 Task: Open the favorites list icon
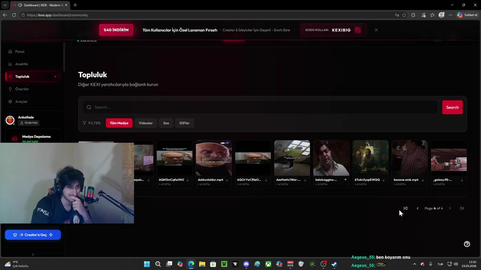tap(433, 15)
